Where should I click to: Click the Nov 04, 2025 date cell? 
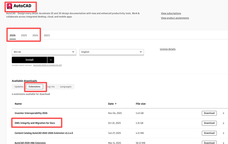115,113
